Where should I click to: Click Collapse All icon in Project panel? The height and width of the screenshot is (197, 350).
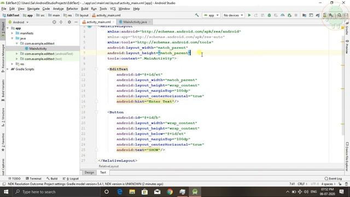tap(61, 22)
